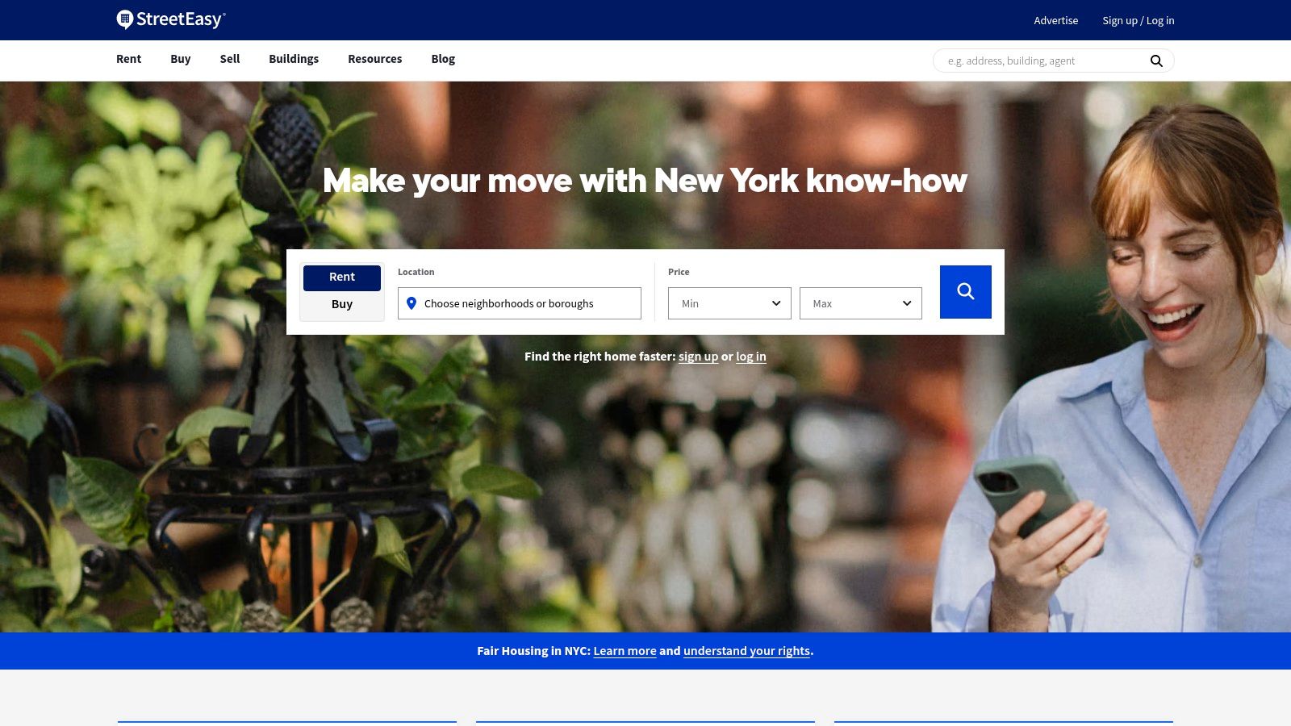
Task: Click the Advertise link
Action: 1055,20
